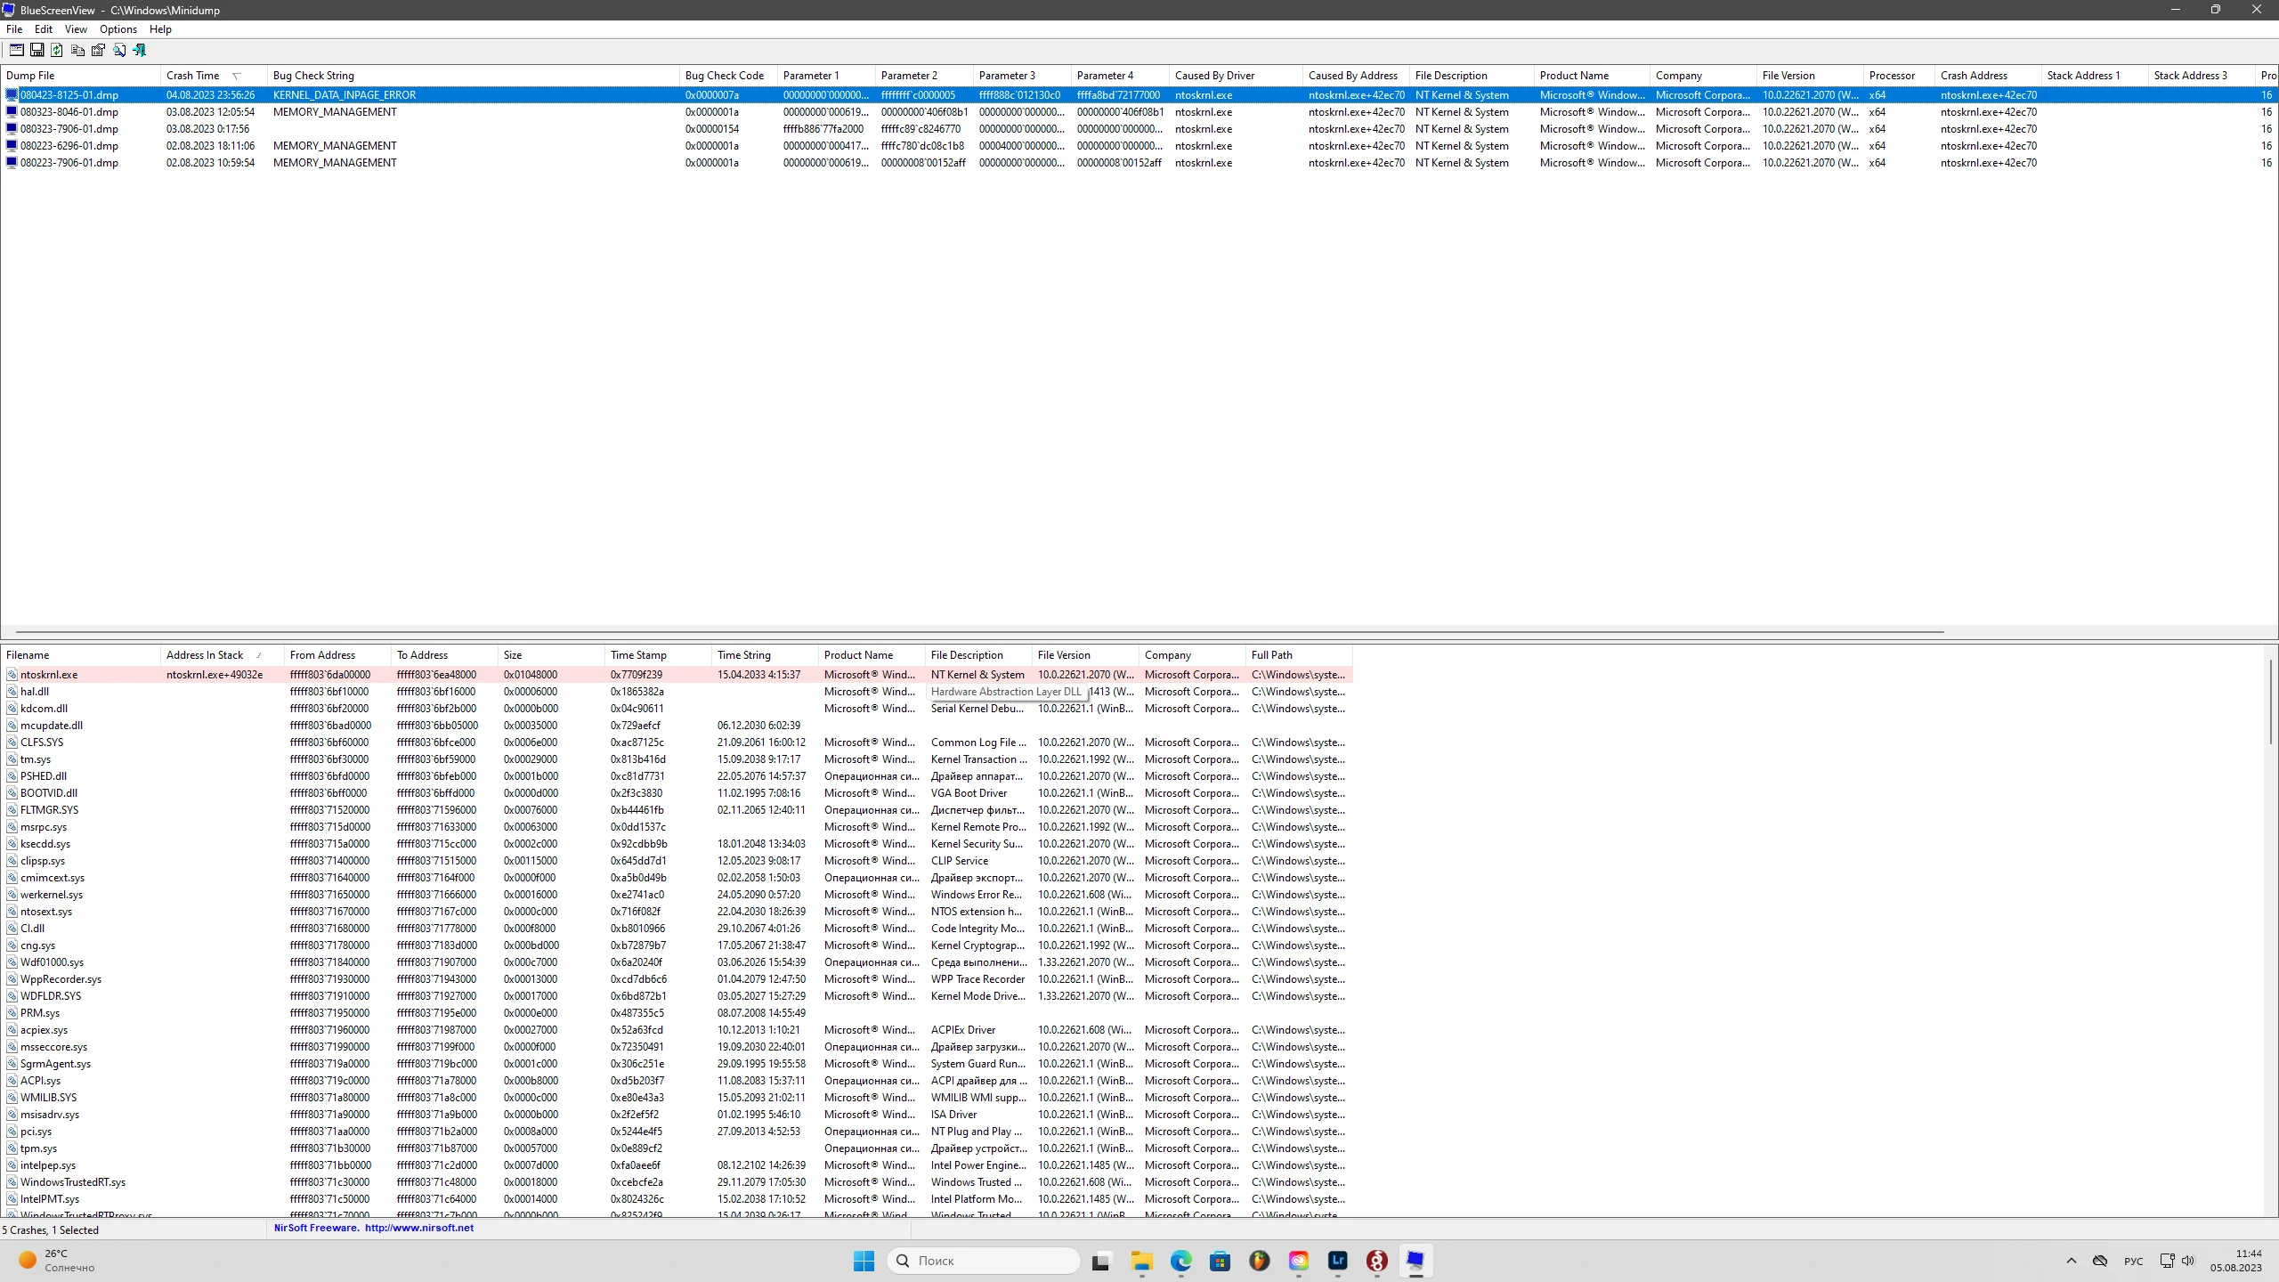Click the Find magnifier toolbar icon

tap(118, 50)
